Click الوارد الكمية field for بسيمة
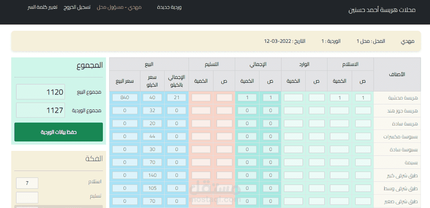 [294, 162]
